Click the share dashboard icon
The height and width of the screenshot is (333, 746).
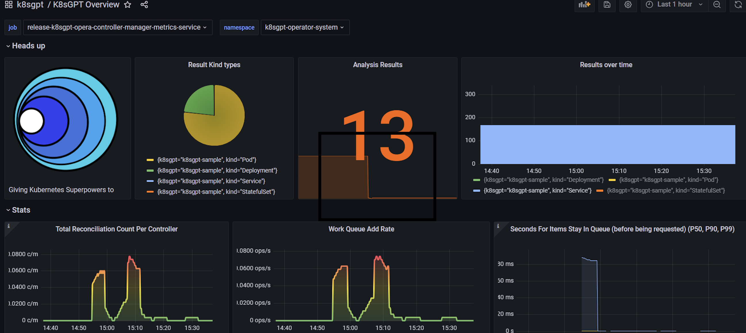[144, 5]
